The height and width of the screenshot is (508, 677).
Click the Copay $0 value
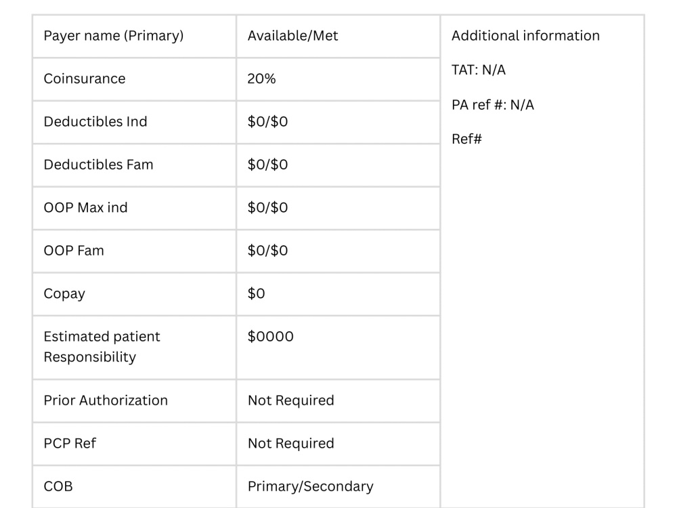256,293
